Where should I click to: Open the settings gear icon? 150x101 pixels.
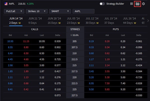click(144, 4)
